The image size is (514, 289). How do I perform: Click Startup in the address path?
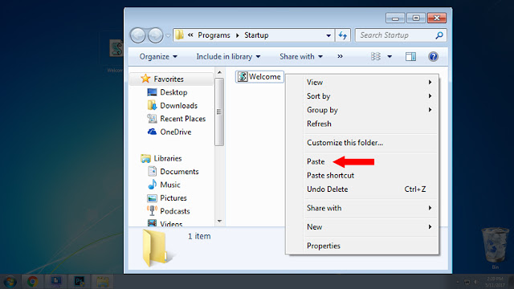(256, 35)
